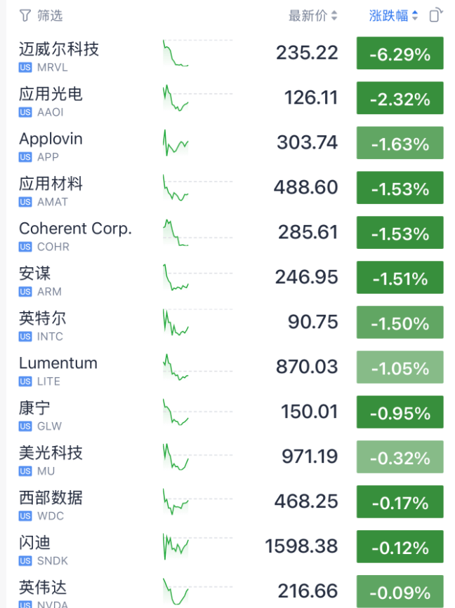Click the US market badge beside MU
455x608 pixels.
[x=25, y=471]
